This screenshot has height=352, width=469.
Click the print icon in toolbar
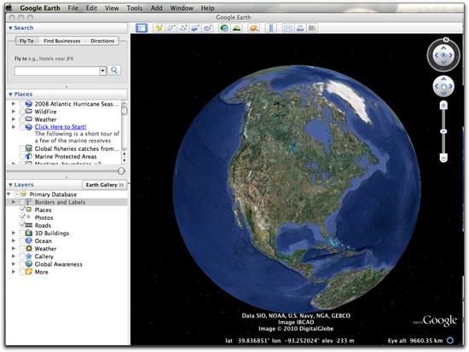(300, 28)
